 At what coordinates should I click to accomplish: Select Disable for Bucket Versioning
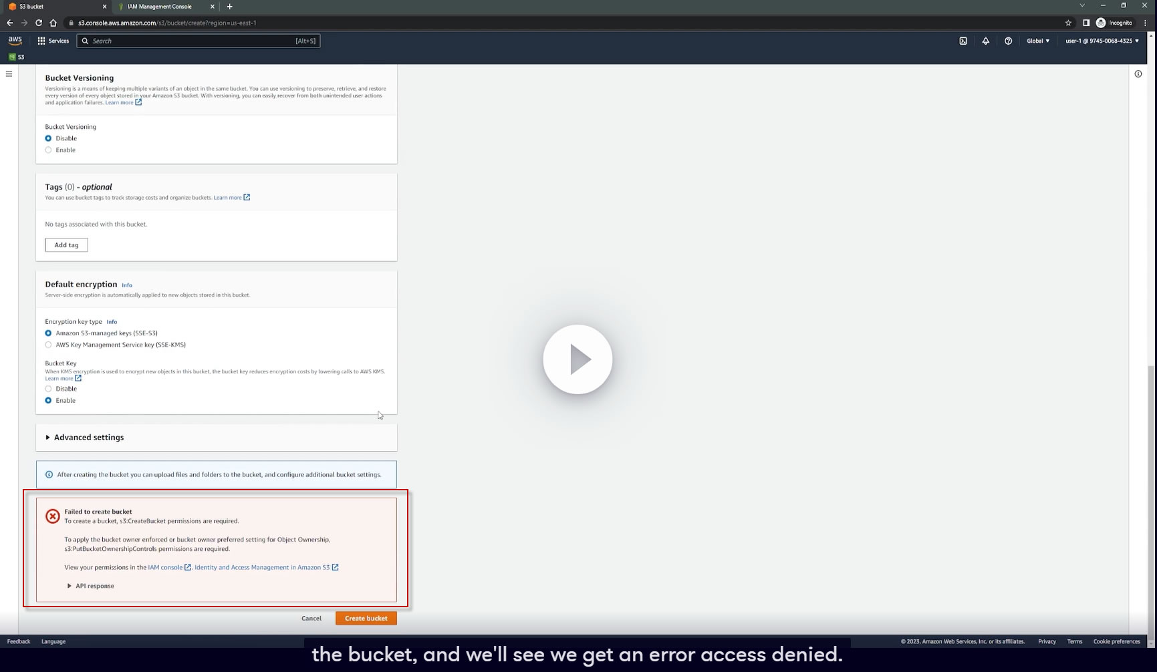pyautogui.click(x=48, y=138)
